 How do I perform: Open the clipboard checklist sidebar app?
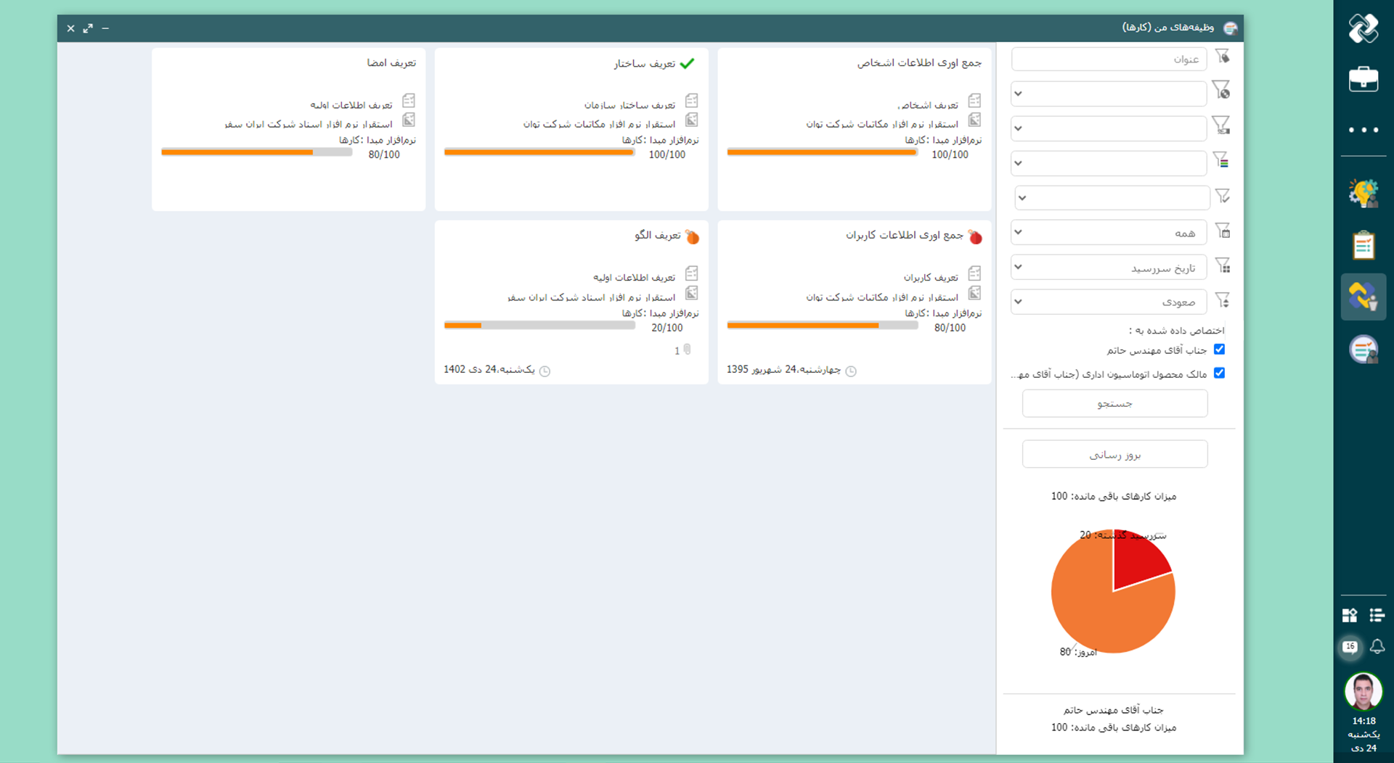point(1363,245)
